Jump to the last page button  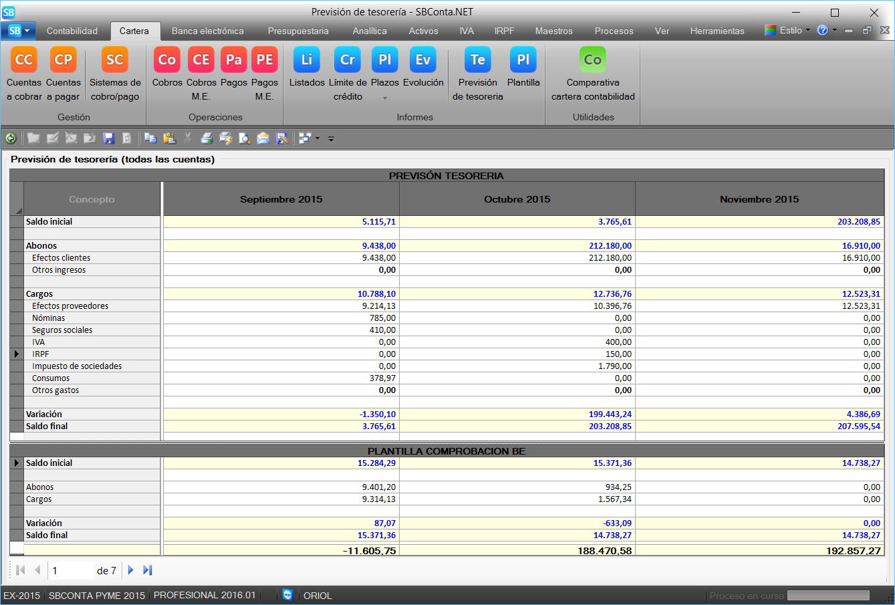click(148, 570)
